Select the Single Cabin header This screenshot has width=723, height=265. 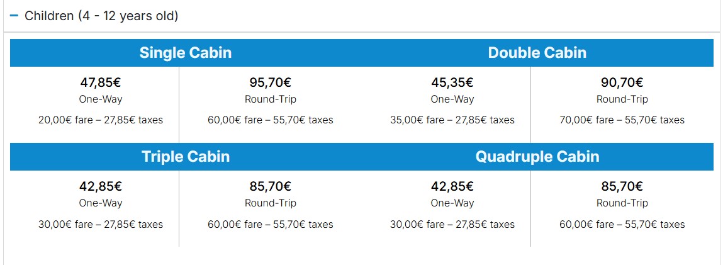click(x=186, y=52)
